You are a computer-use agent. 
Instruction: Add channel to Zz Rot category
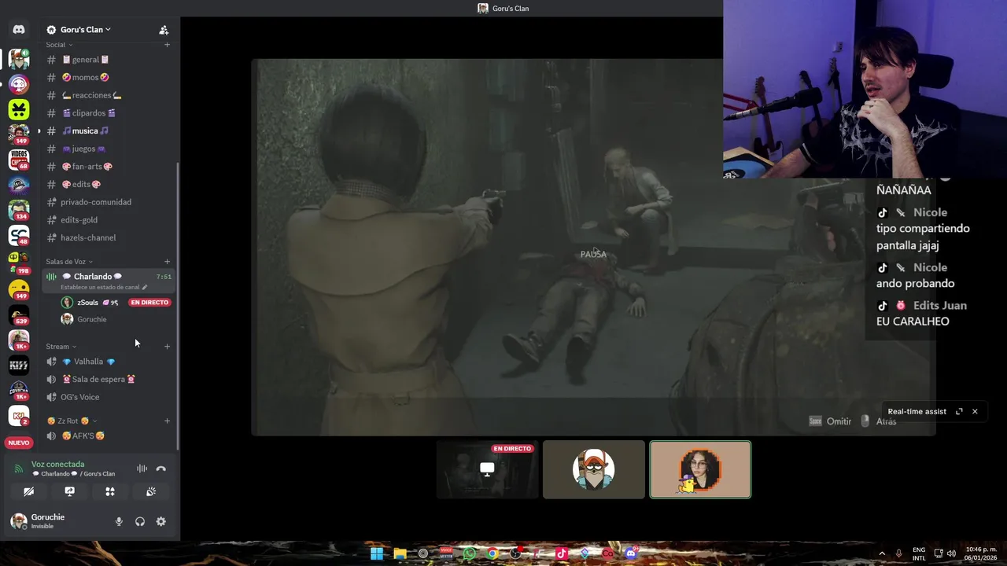[167, 421]
